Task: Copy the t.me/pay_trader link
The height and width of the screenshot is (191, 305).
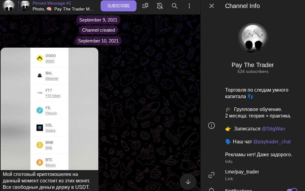Action: (x=242, y=172)
